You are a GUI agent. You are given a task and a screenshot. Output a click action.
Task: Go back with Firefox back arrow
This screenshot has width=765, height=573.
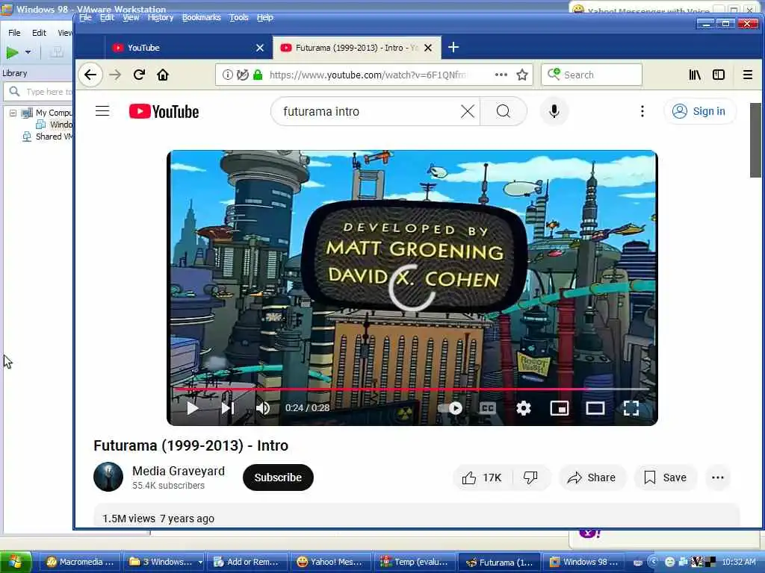[90, 75]
